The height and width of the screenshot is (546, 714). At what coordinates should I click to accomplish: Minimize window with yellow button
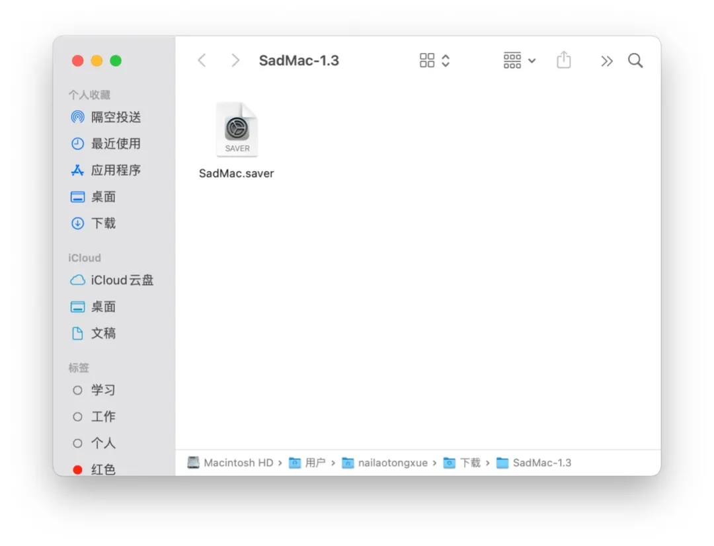pos(97,61)
